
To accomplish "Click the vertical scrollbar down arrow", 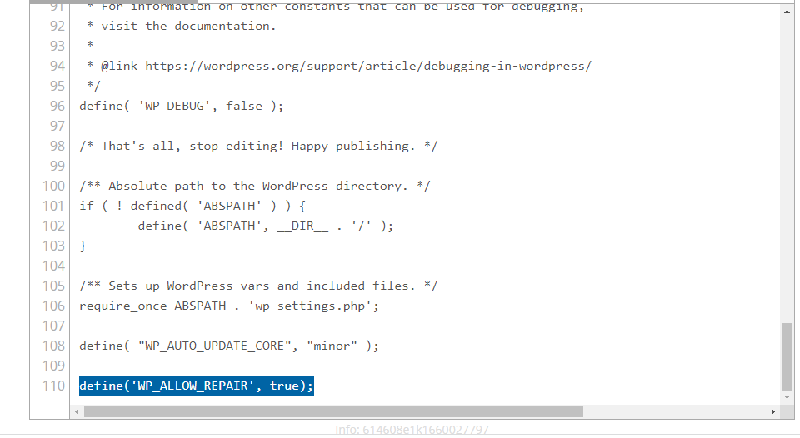I will [787, 397].
